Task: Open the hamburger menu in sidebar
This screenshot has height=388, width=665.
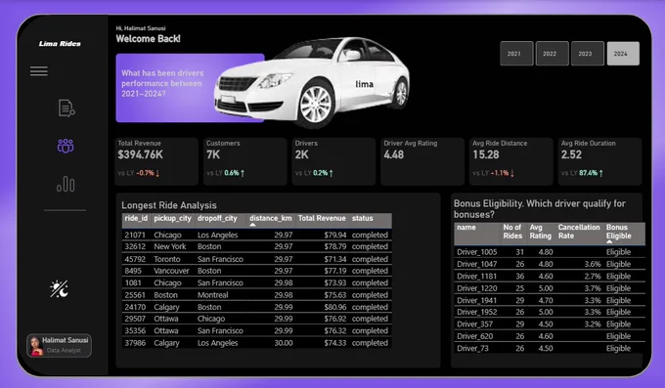Action: tap(38, 71)
